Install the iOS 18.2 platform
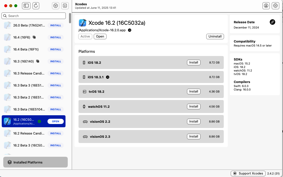 click(194, 62)
